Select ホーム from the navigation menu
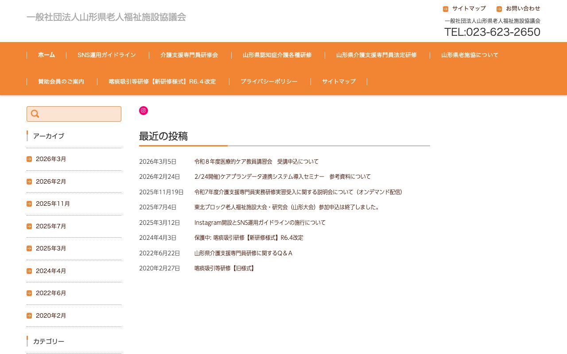Screen dimensions: 567x354 46,55
